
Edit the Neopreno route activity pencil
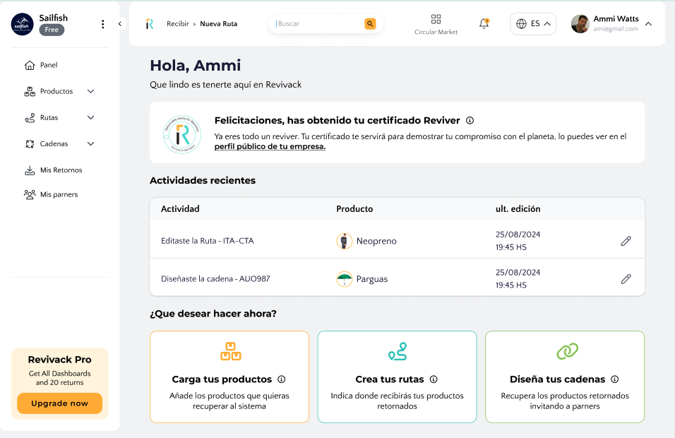[x=626, y=241]
